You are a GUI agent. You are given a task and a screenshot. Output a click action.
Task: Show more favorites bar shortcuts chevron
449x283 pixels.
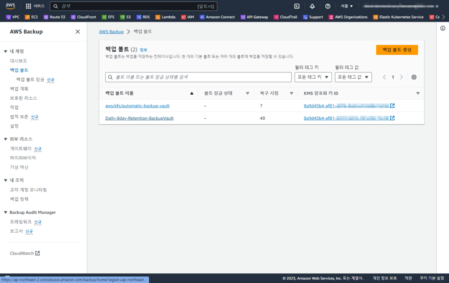444,17
